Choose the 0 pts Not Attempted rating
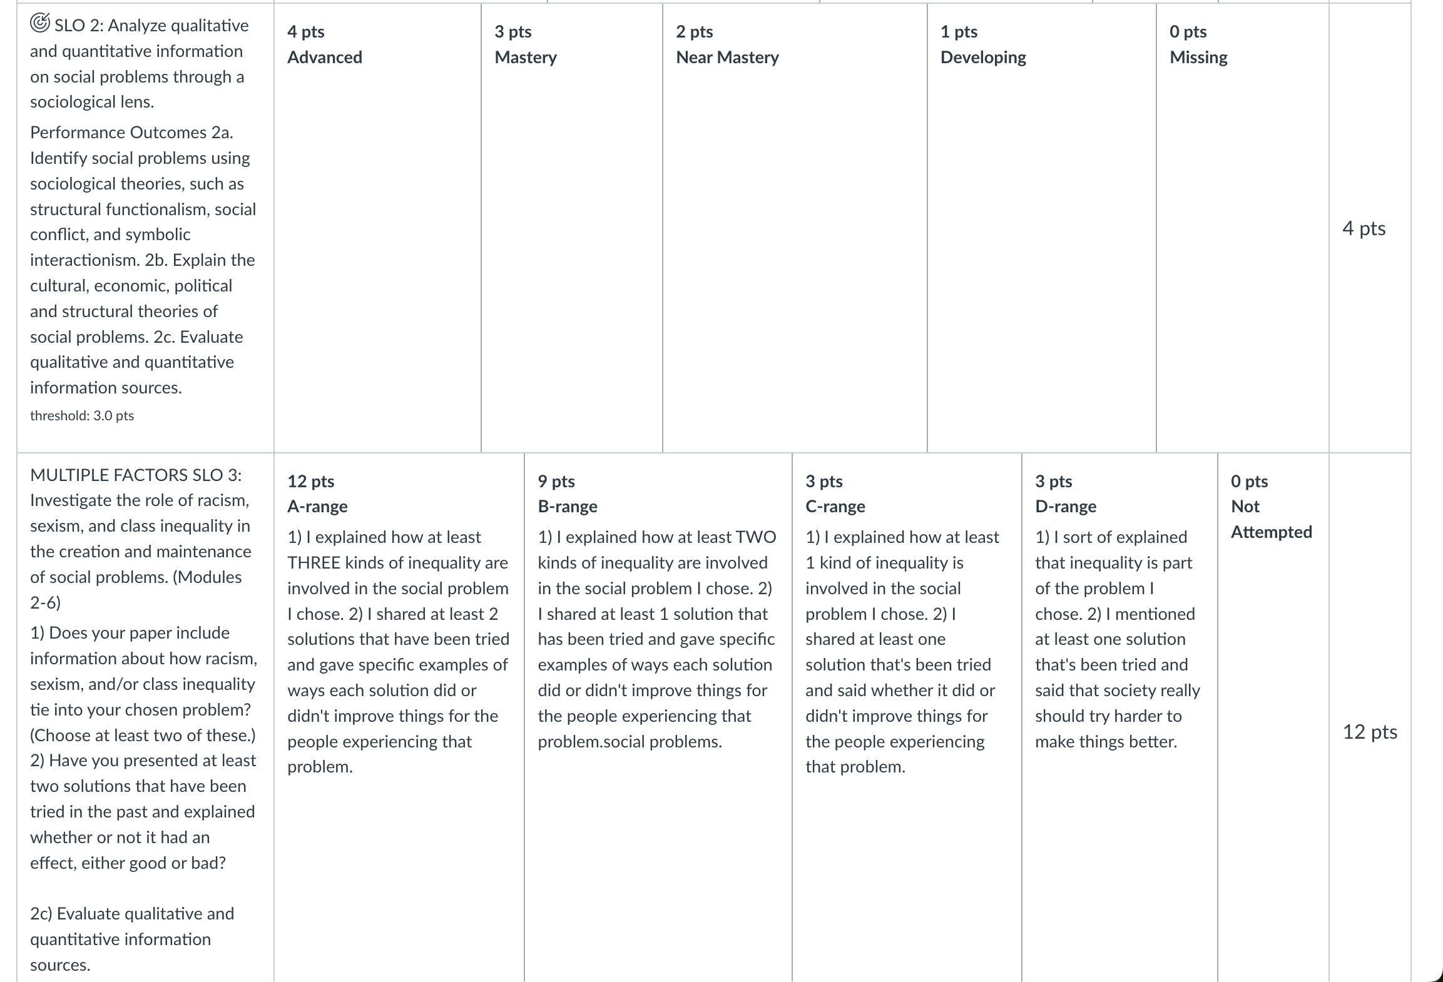This screenshot has width=1443, height=982. (x=1273, y=717)
